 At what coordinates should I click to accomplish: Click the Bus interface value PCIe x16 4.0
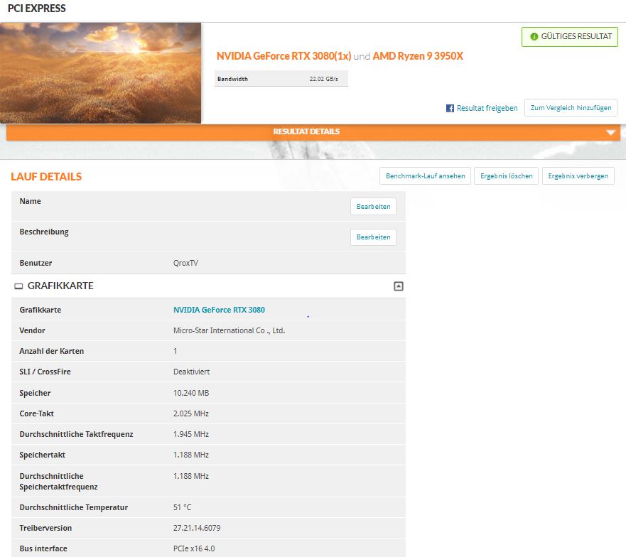pyautogui.click(x=194, y=548)
